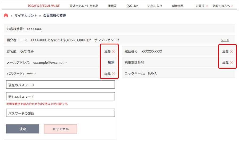Open the 初めての方へ dropdown menu
Screen dimensions: 240x141
[x=223, y=6]
